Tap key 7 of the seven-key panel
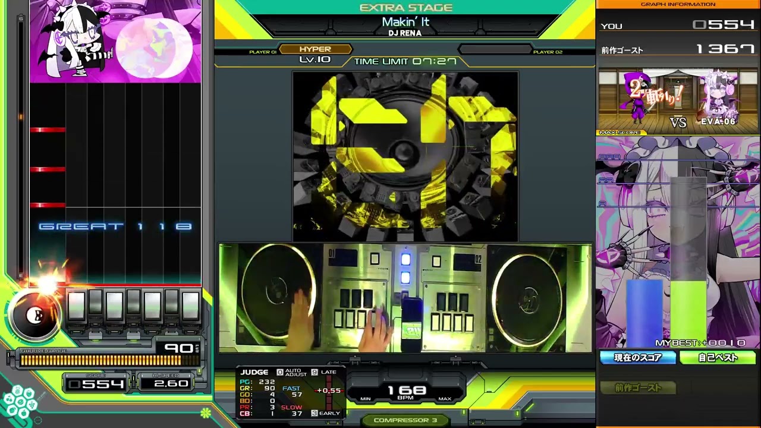Screen dimensions: 761x428 coord(191,307)
